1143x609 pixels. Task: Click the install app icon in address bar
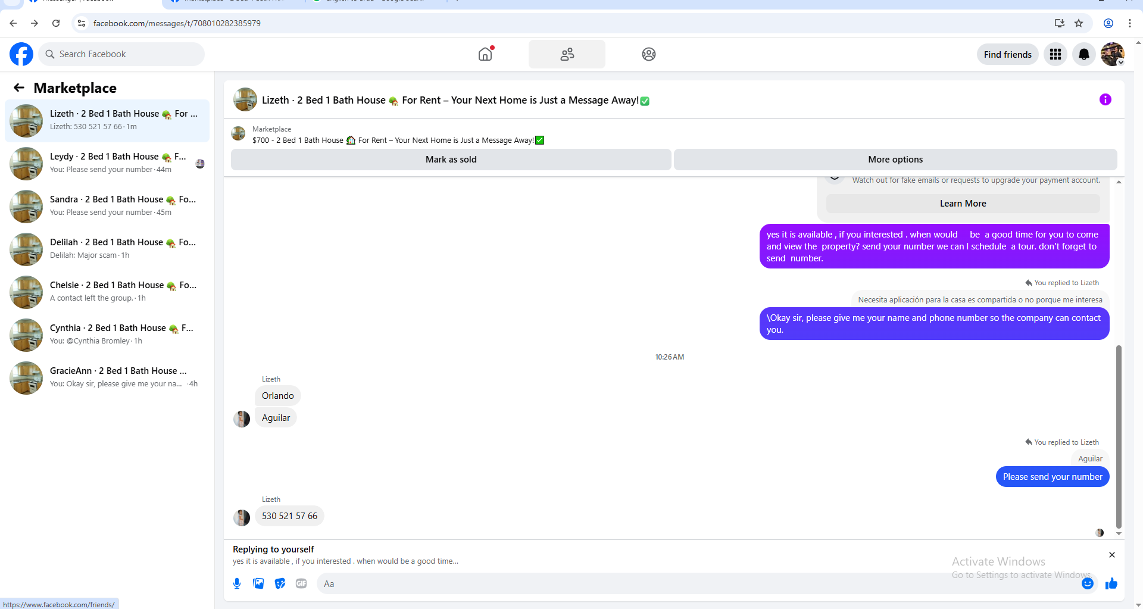click(1060, 23)
